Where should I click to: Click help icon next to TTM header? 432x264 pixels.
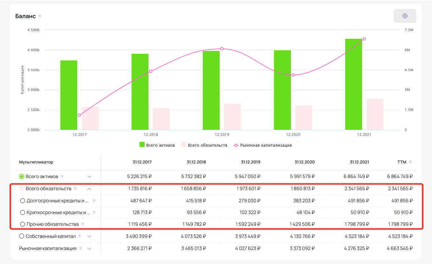click(x=410, y=162)
